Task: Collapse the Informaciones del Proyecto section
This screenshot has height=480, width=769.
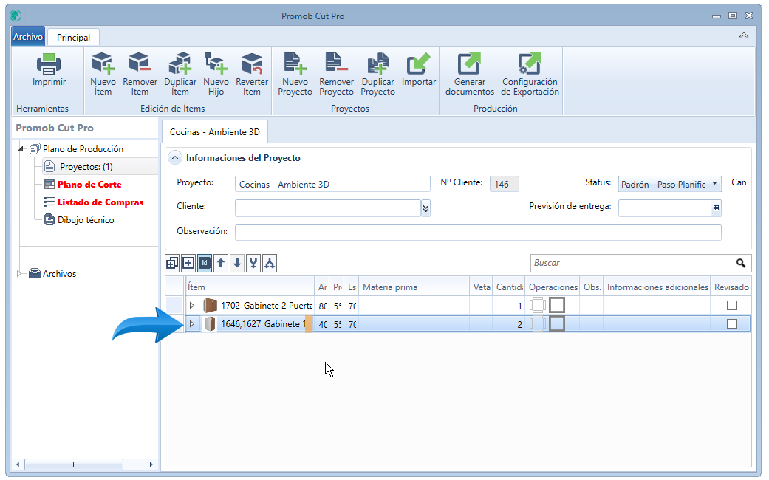Action: (x=175, y=158)
